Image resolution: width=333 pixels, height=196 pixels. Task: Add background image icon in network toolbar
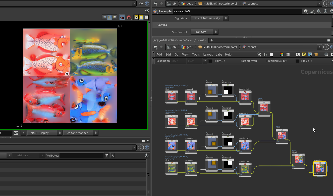310,55
